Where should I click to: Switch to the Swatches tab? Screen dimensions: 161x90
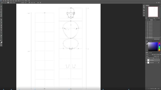150,41
